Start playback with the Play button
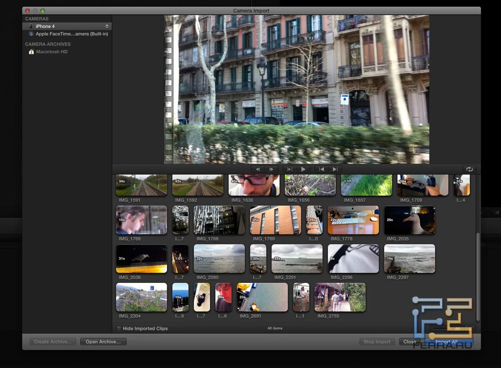The width and height of the screenshot is (501, 368). pos(303,169)
